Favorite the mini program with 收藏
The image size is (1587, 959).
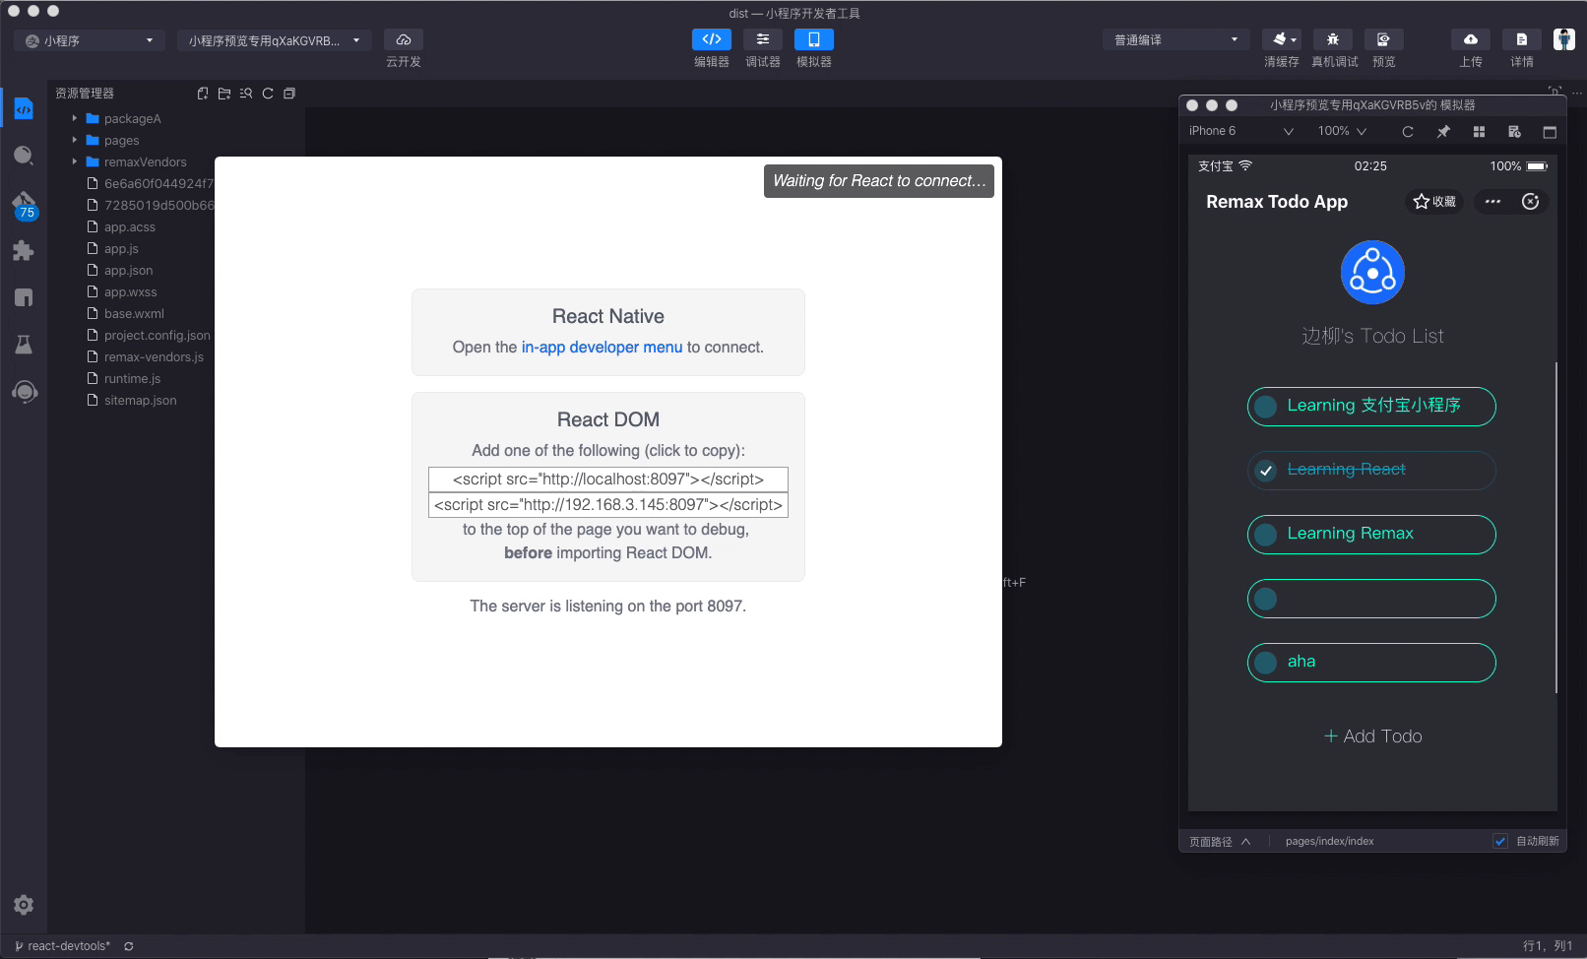[x=1434, y=202]
